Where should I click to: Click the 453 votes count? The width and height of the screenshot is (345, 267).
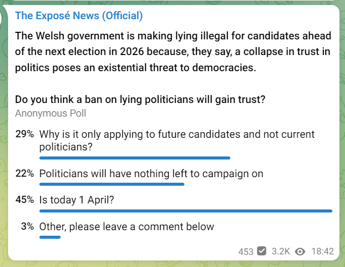pos(246,251)
